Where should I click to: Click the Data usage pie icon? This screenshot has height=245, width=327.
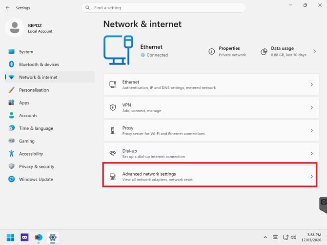coord(264,52)
